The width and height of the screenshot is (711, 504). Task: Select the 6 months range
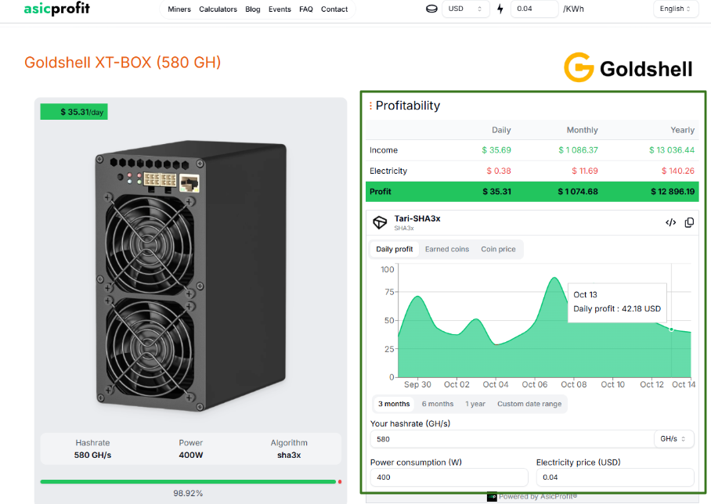click(x=437, y=404)
